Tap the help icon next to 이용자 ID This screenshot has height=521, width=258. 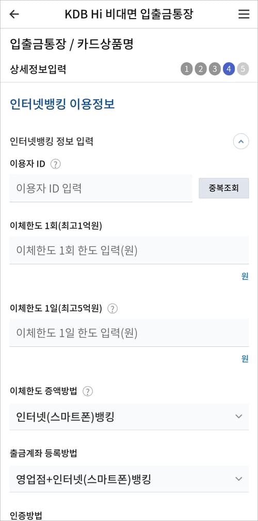(55, 164)
